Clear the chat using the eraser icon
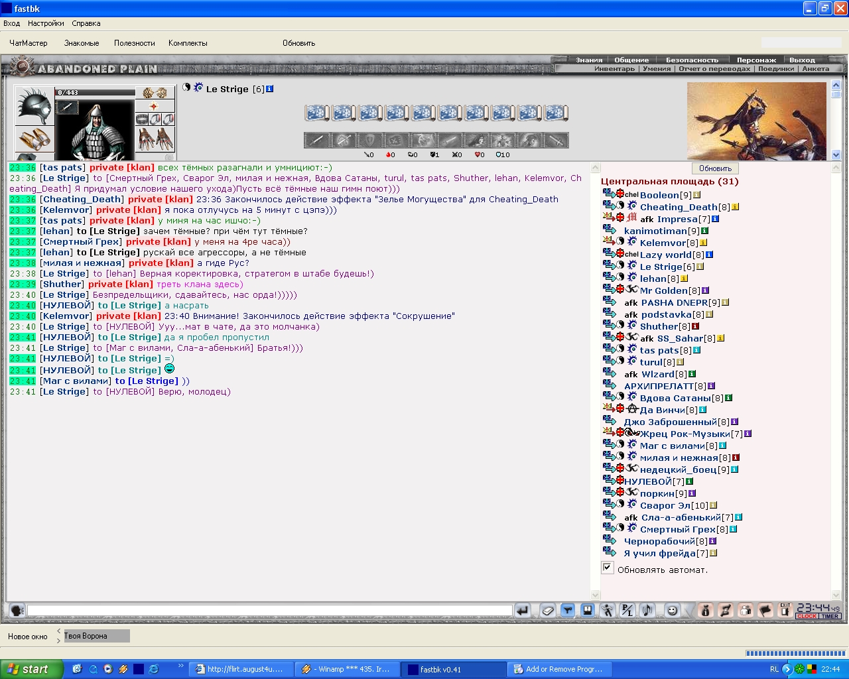This screenshot has height=679, width=849. click(548, 611)
